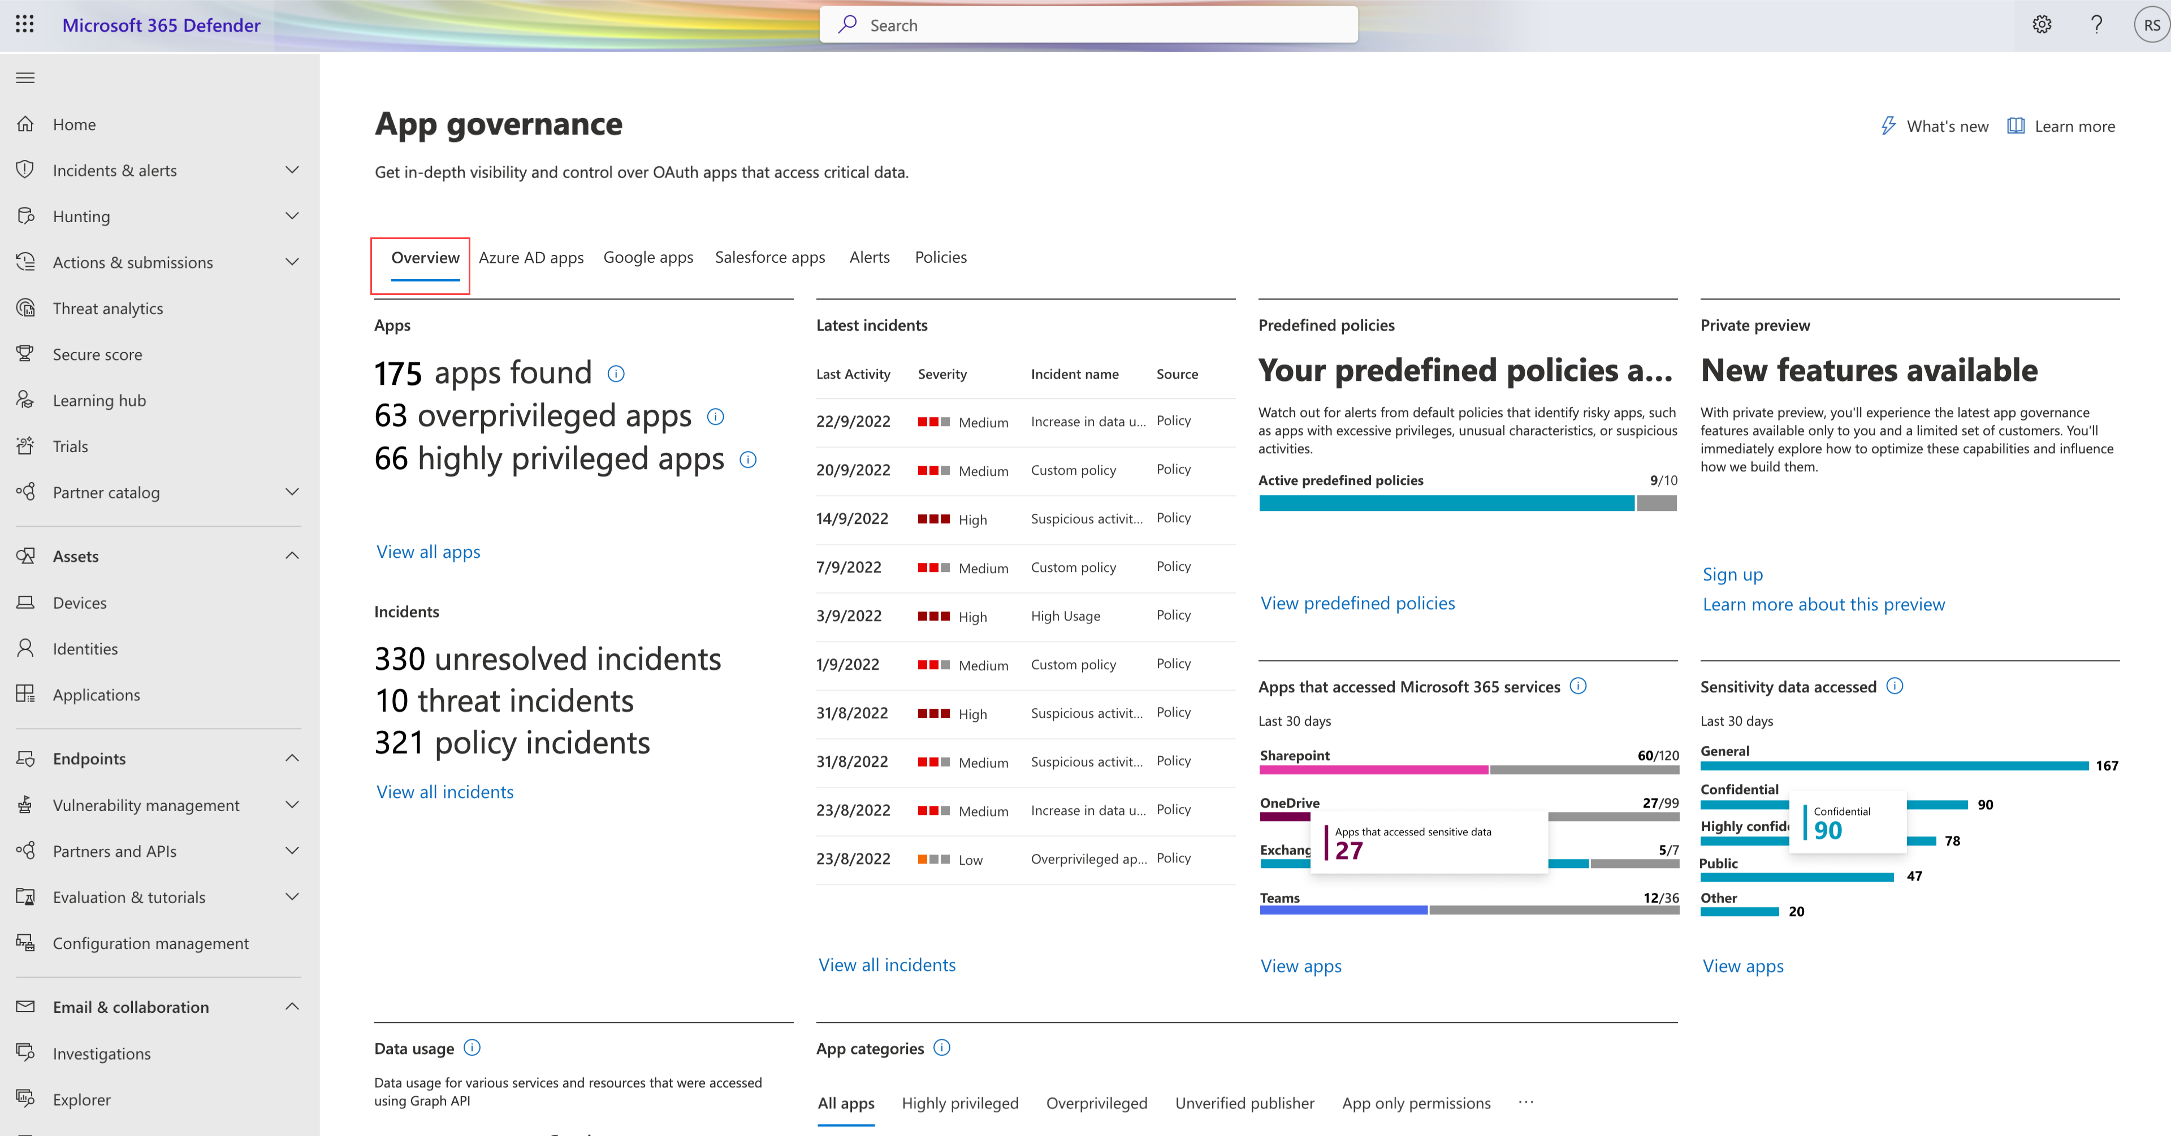Click the Search input field
This screenshot has height=1136, width=2171.
[1085, 24]
